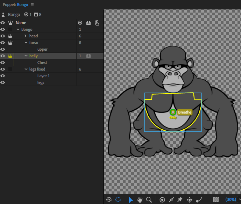This screenshot has width=241, height=204.
Task: Collapse the torso layer group
Action: tap(26, 43)
